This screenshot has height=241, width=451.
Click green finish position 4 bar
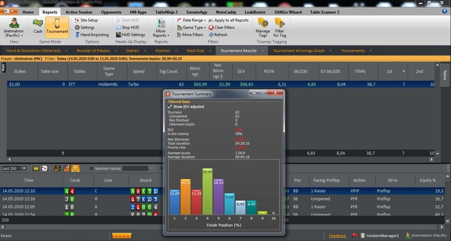tap(207, 191)
